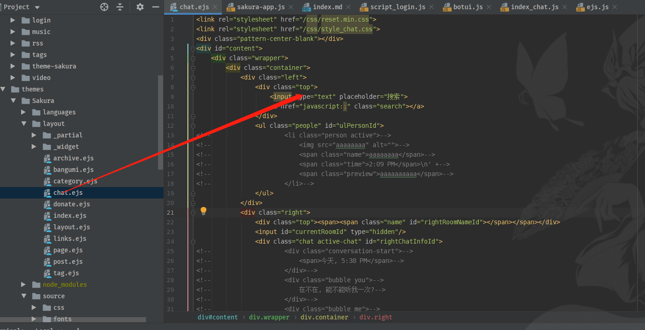This screenshot has height=330, width=645.
Task: Toggle code folding at line 4
Action: click(193, 48)
